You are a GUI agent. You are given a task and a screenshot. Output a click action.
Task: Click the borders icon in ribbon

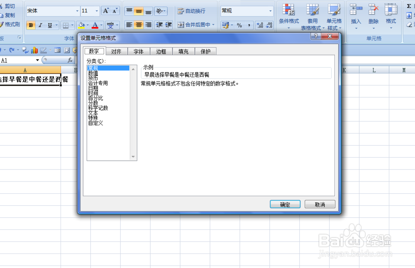click(x=66, y=25)
